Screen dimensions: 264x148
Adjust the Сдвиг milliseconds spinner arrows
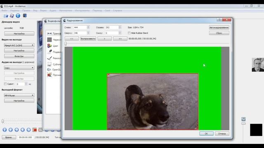[x=26, y=84]
